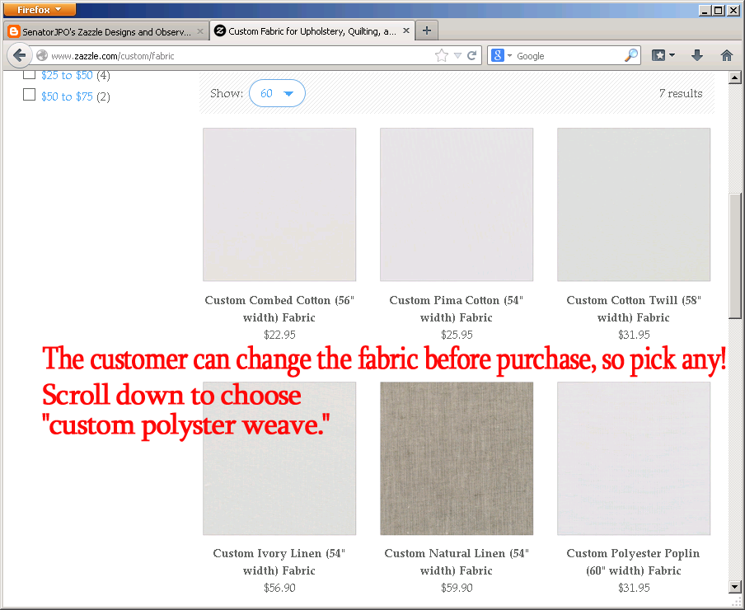The width and height of the screenshot is (745, 610).
Task: Open the orange Firefox menu button
Action: point(40,10)
